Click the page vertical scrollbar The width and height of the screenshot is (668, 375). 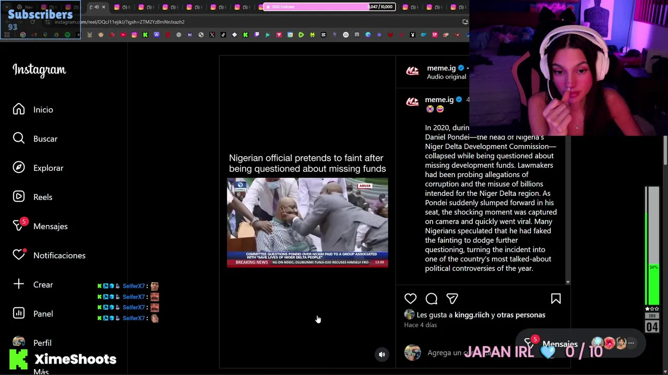[x=665, y=151]
